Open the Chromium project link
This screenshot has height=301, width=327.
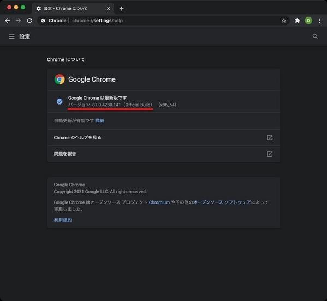[159, 202]
